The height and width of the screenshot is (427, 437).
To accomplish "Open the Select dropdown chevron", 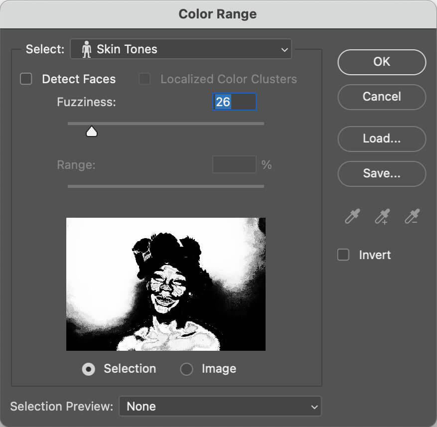I will pyautogui.click(x=284, y=50).
